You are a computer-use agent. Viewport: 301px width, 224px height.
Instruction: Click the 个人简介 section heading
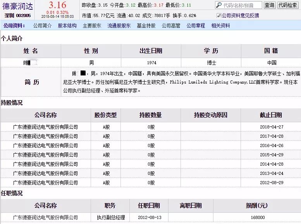12,39
